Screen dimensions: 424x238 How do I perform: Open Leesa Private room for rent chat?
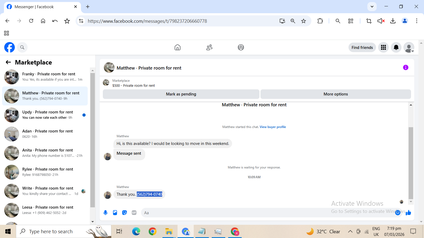tap(45, 210)
